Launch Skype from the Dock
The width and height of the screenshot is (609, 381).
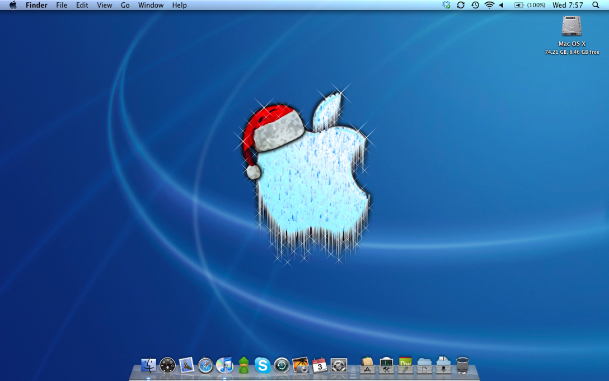click(x=263, y=365)
